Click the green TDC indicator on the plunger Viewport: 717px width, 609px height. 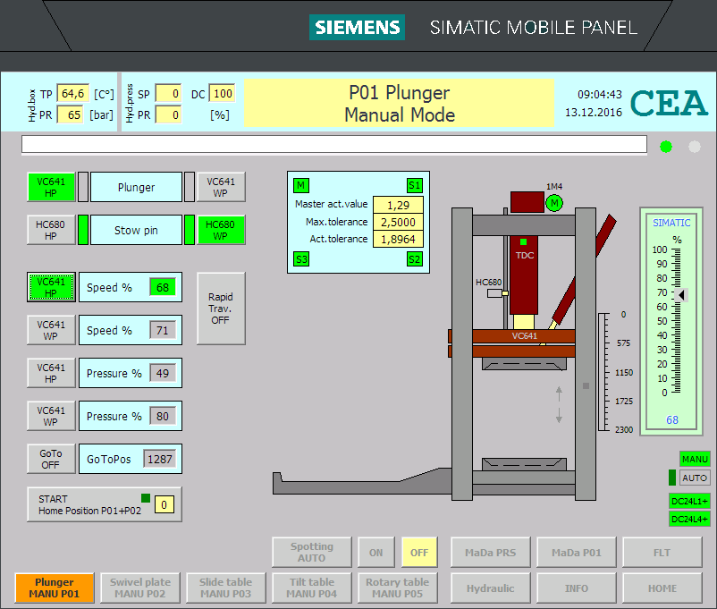tap(523, 242)
